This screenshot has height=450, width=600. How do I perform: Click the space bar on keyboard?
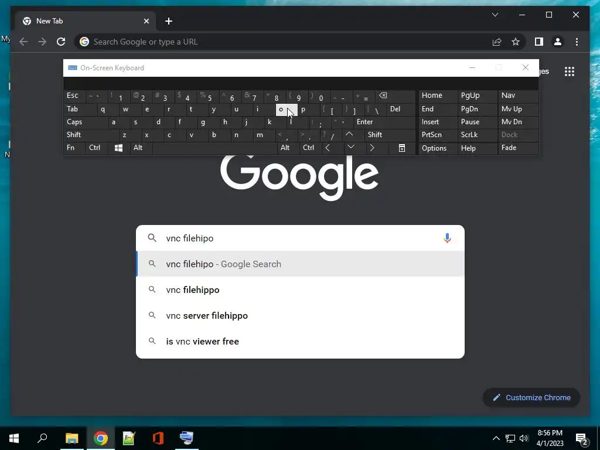214,148
